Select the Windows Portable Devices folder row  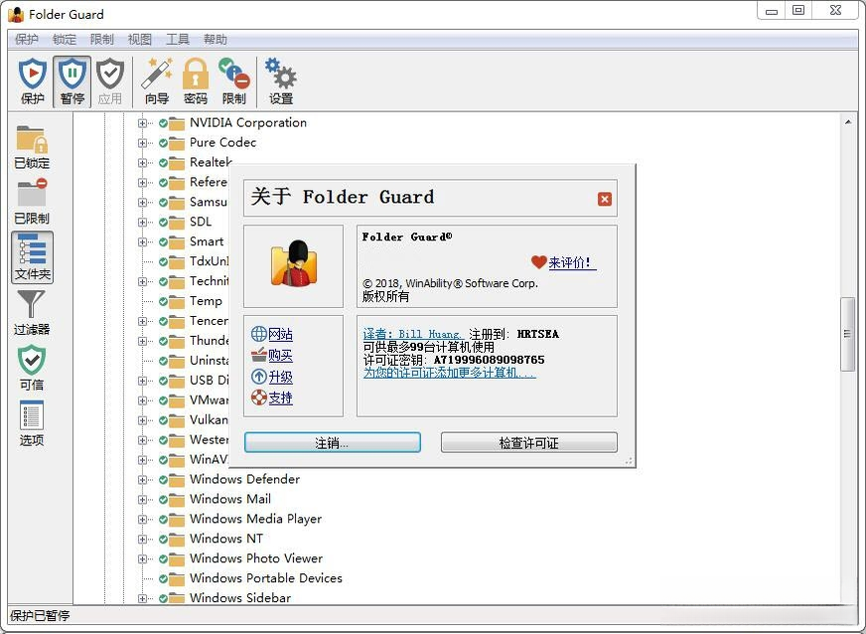pos(265,578)
